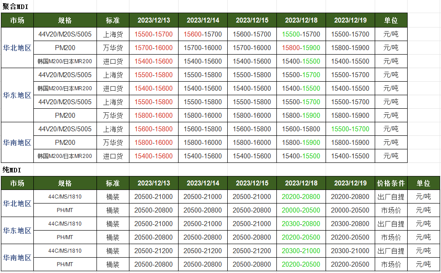Click "市场价" in 华北地区 PH/MT row

click(x=391, y=210)
